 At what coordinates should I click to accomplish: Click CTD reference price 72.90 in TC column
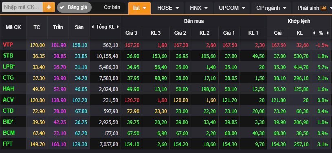(x=39, y=111)
